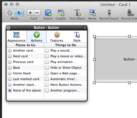This screenshot has width=137, height=118.
Task: Click the 'Untitled – Card 1' window title
Action: click(x=116, y=5)
